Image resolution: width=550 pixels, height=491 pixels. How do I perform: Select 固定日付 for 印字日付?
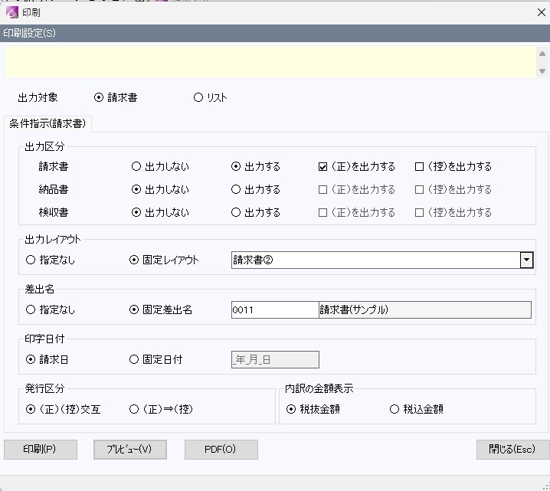tap(156, 359)
